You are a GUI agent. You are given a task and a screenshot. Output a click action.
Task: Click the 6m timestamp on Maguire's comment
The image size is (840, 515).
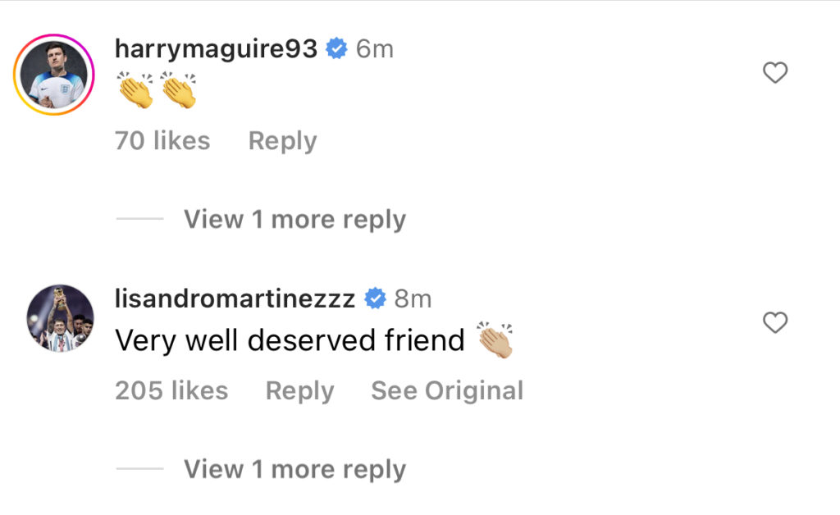pyautogui.click(x=374, y=49)
